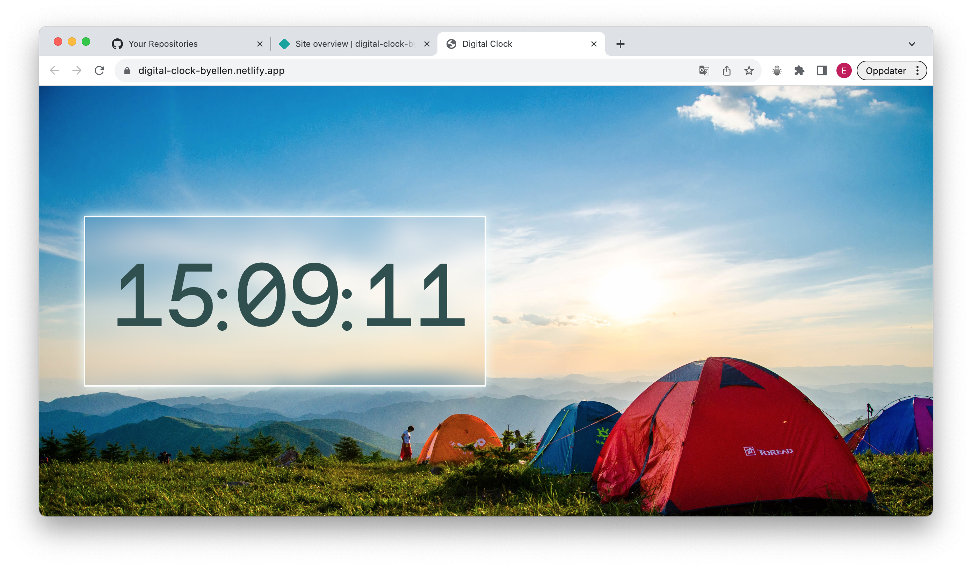
Task: Expand the Chrome menu with three-dot icon
Action: (x=919, y=70)
